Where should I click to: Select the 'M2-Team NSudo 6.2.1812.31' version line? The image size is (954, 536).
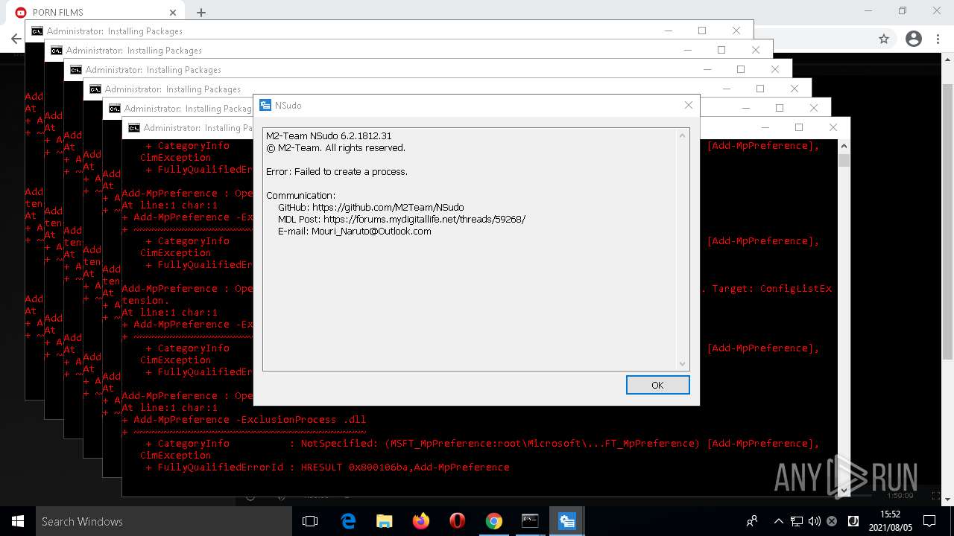328,135
